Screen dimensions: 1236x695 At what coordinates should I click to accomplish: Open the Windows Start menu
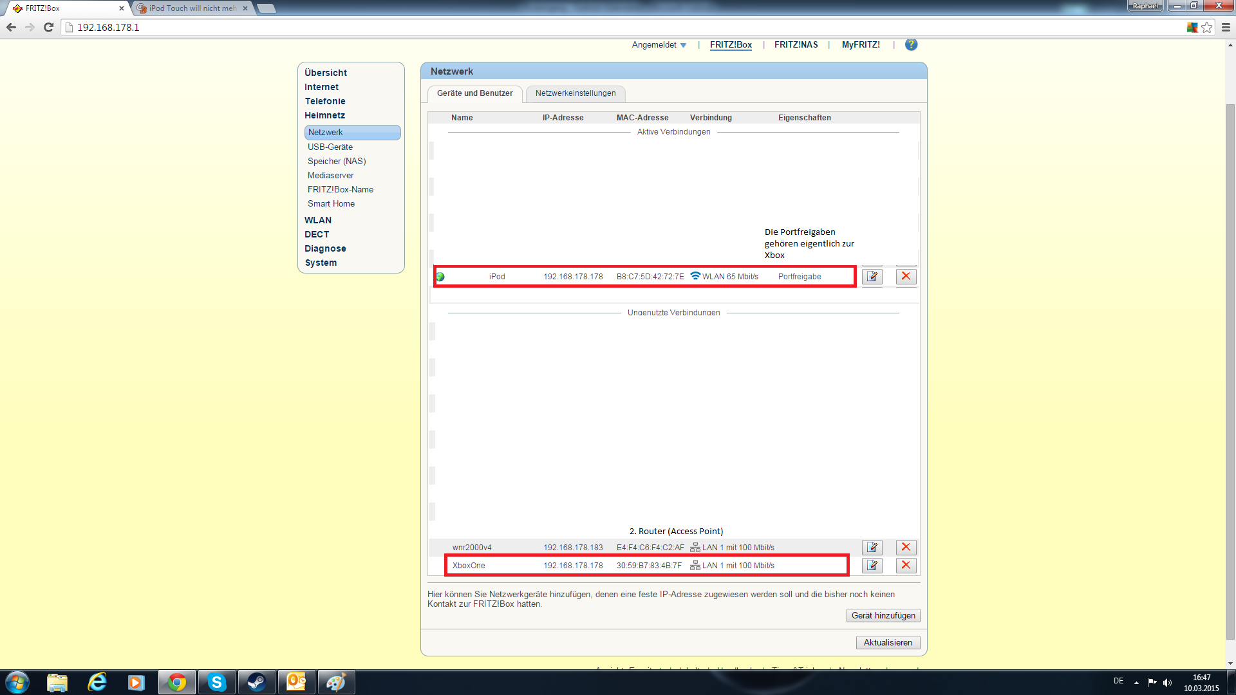click(17, 682)
